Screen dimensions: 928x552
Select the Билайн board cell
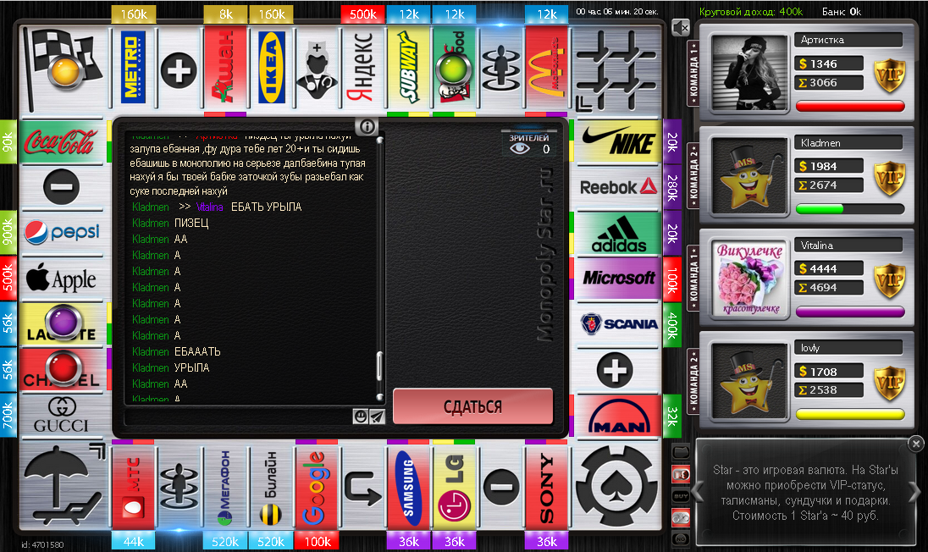271,488
